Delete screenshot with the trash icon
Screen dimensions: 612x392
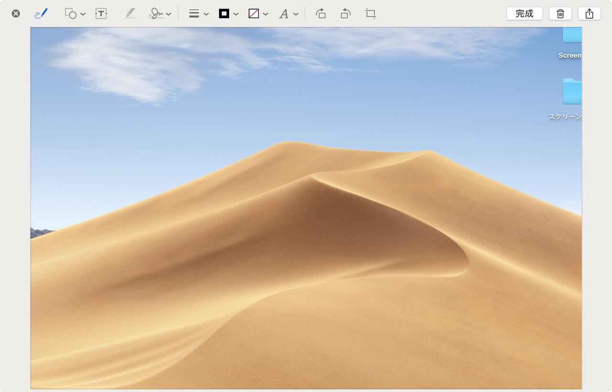[x=560, y=13]
